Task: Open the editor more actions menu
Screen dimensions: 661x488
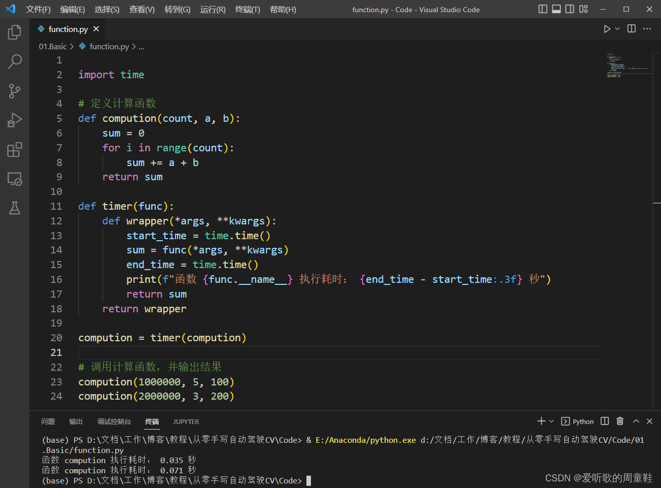Action: point(647,29)
